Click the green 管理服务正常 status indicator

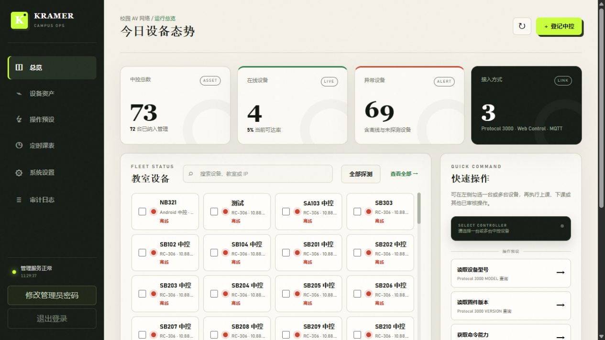pos(14,272)
